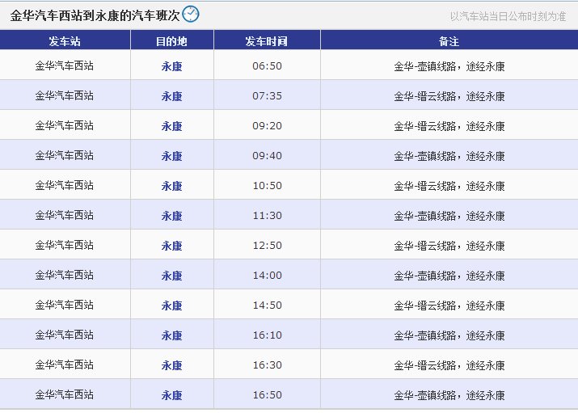Screen dimensions: 578x413
Task: Select the 10:50 departure time cell
Action: coord(268,185)
